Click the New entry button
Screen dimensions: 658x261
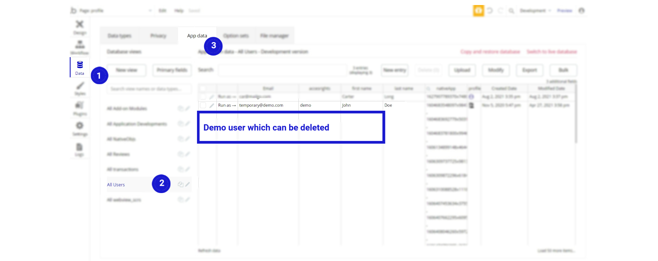pos(394,70)
